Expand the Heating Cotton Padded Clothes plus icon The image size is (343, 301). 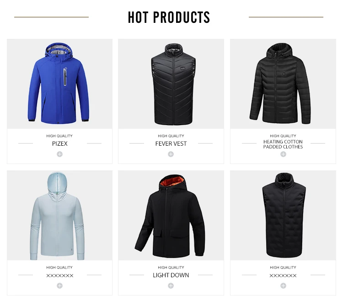283,154
